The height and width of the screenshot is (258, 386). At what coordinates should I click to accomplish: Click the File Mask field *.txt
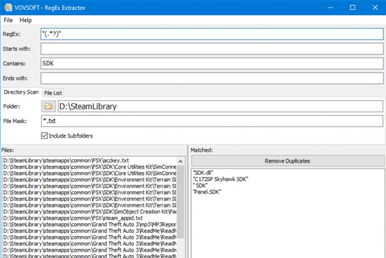point(212,121)
